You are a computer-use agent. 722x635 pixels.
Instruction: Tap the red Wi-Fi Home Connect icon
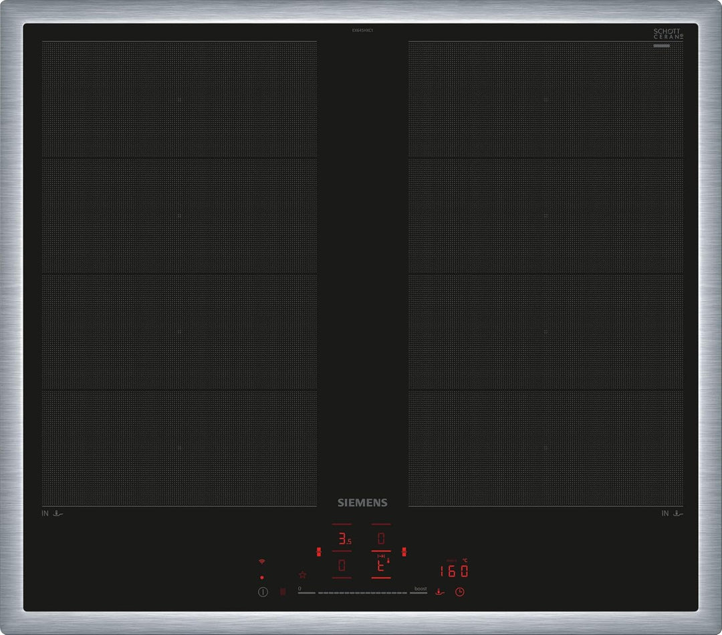[261, 561]
